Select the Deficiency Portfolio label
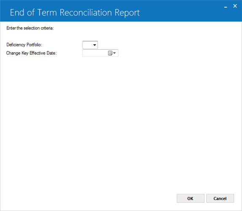Image resolution: width=242 pixels, height=211 pixels. click(24, 45)
